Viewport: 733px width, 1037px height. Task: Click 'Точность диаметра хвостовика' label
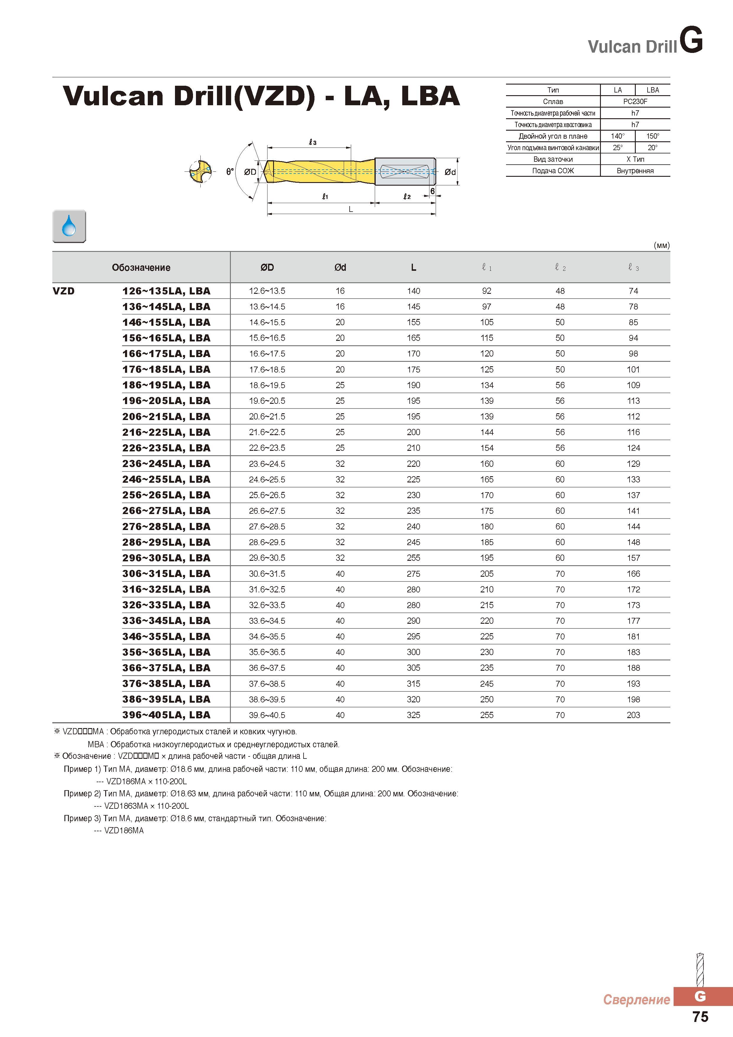coord(553,125)
